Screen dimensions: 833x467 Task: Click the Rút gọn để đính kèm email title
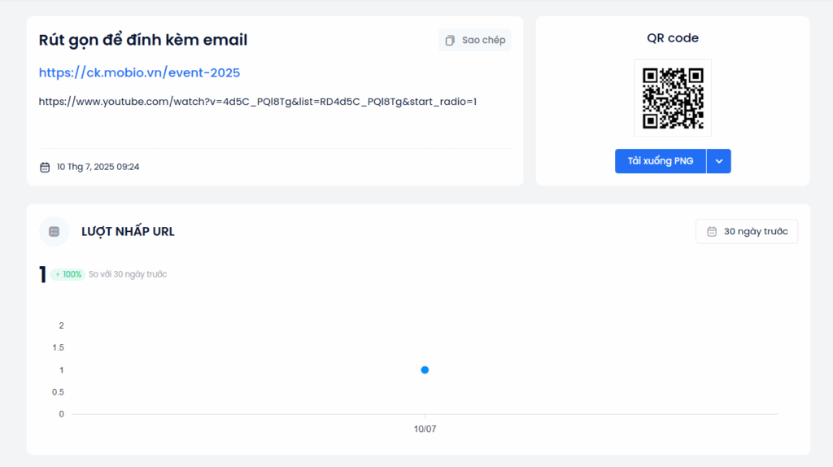pyautogui.click(x=143, y=40)
